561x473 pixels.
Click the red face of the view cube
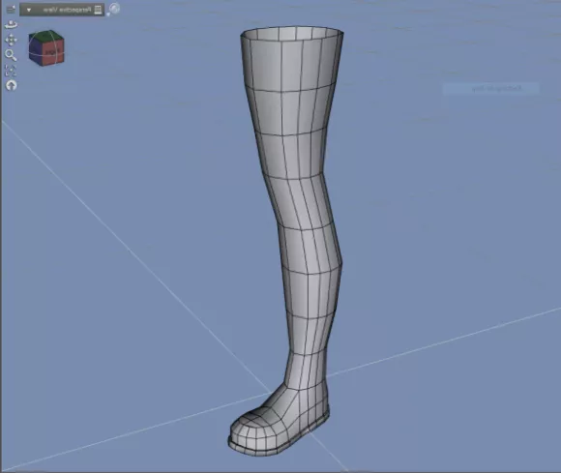54,52
